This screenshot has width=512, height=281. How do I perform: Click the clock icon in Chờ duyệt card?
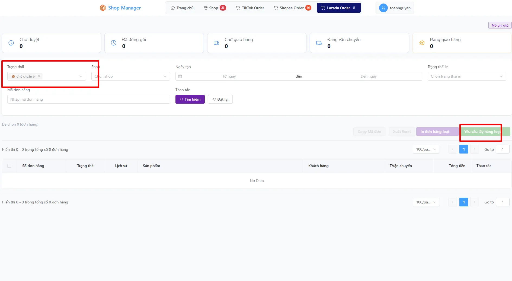coord(11,43)
